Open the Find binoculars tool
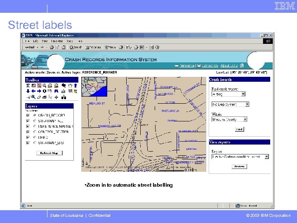Image resolution: width=297 pixels, height=223 pixels. click(56, 91)
